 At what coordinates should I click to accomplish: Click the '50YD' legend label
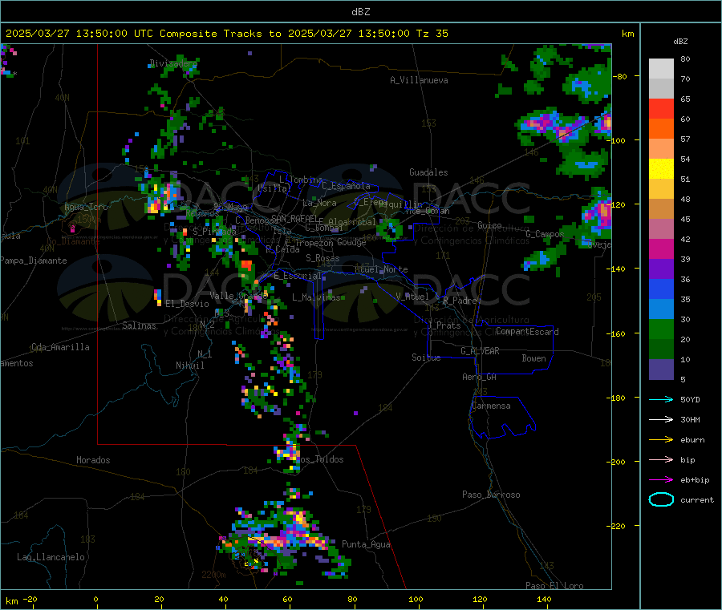[x=690, y=399]
